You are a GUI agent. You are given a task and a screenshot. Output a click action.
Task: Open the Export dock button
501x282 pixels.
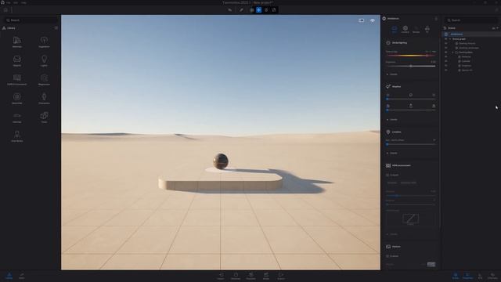[281, 276]
